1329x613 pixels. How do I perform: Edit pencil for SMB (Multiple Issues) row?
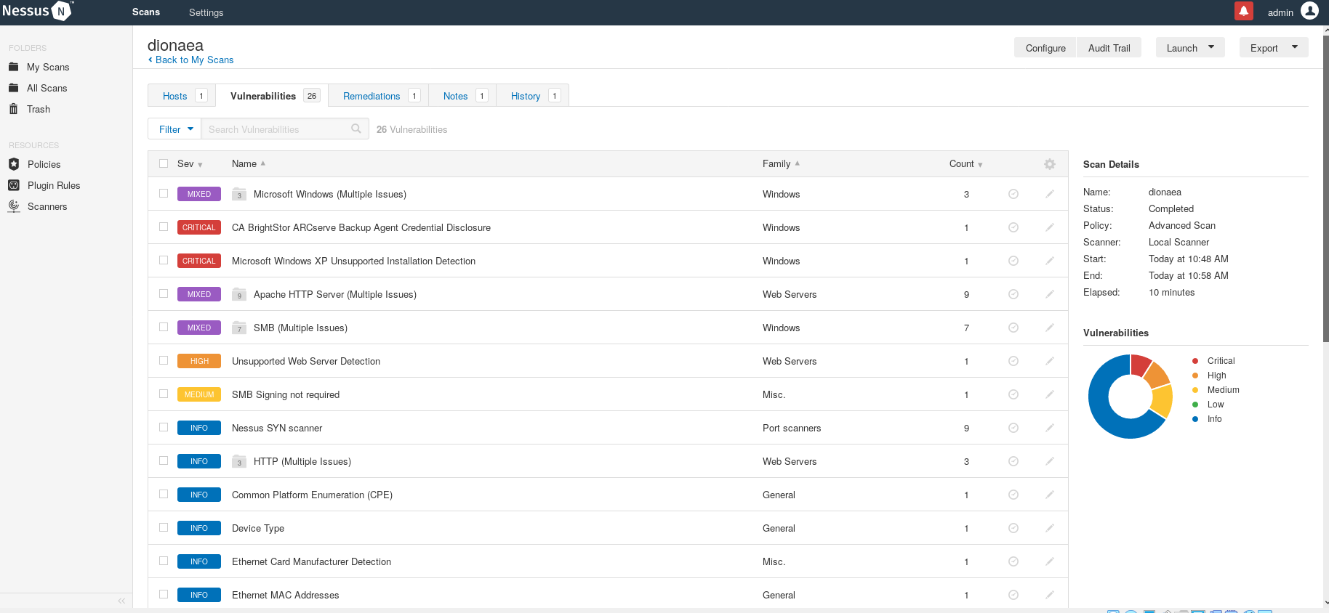(x=1050, y=328)
